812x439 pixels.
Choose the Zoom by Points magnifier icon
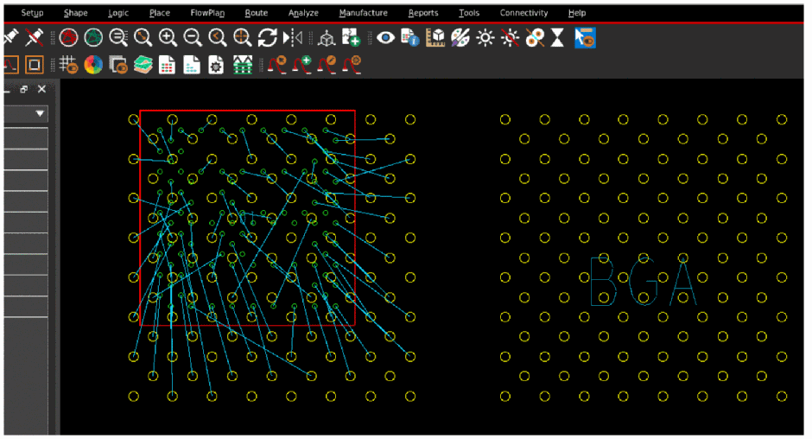118,37
